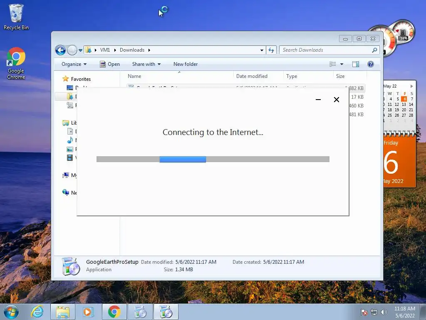Sort by the Type column header
This screenshot has height=320, width=426.
(308, 76)
